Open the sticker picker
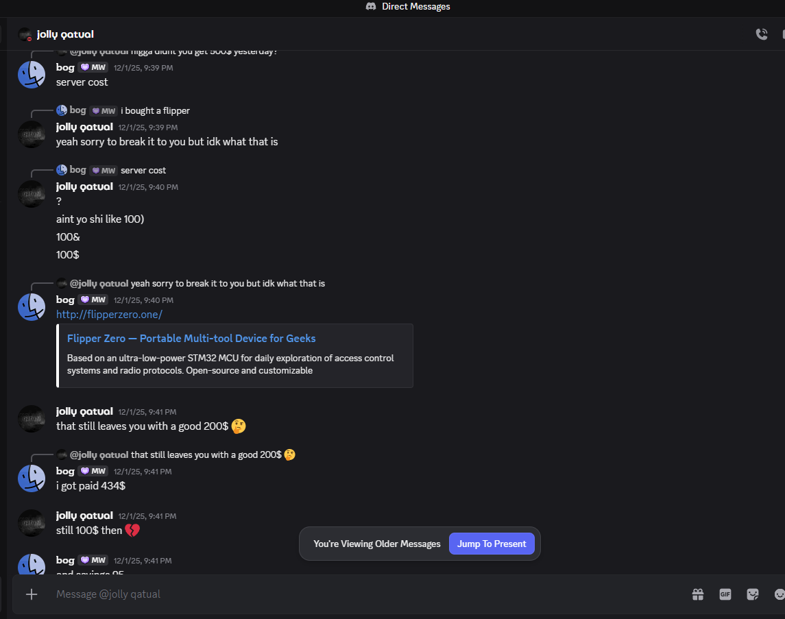This screenshot has height=619, width=785. pos(753,594)
